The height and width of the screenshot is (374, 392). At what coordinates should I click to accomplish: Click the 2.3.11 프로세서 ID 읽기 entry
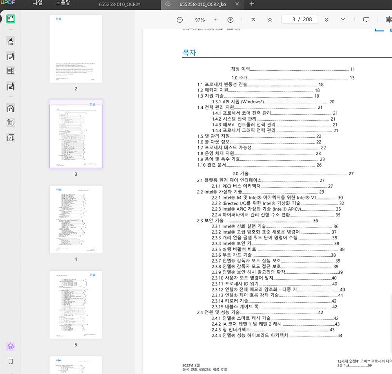[x=274, y=284]
